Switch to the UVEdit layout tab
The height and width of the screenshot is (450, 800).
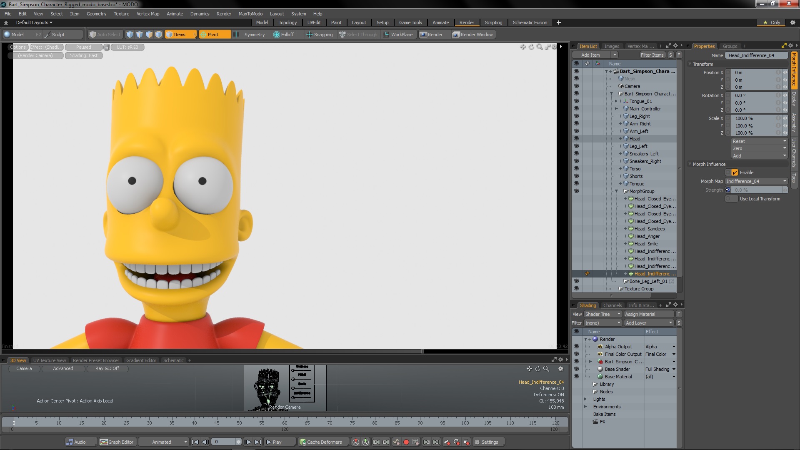[314, 22]
